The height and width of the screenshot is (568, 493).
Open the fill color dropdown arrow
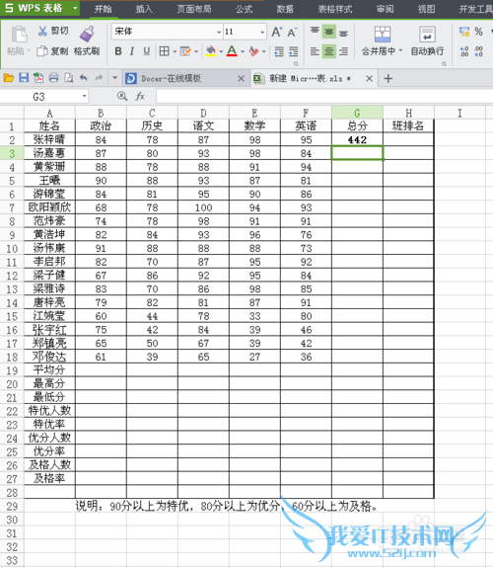pos(221,51)
